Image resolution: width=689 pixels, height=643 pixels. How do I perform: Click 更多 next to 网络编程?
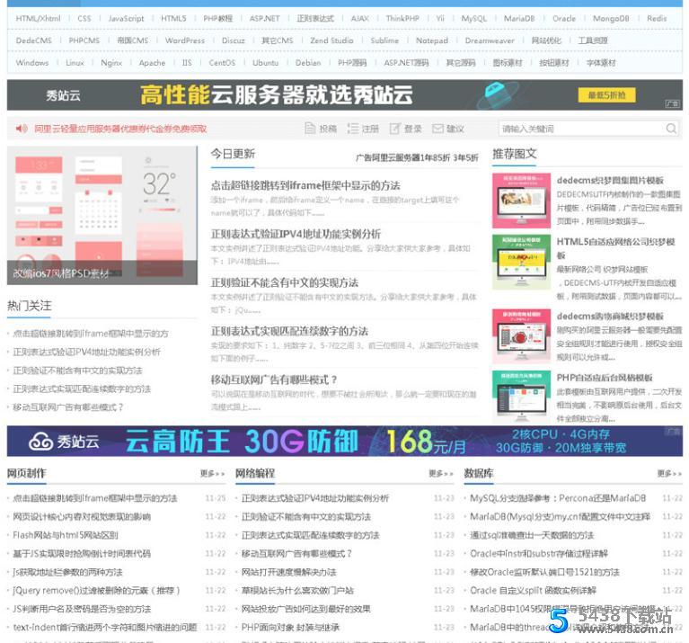(441, 473)
